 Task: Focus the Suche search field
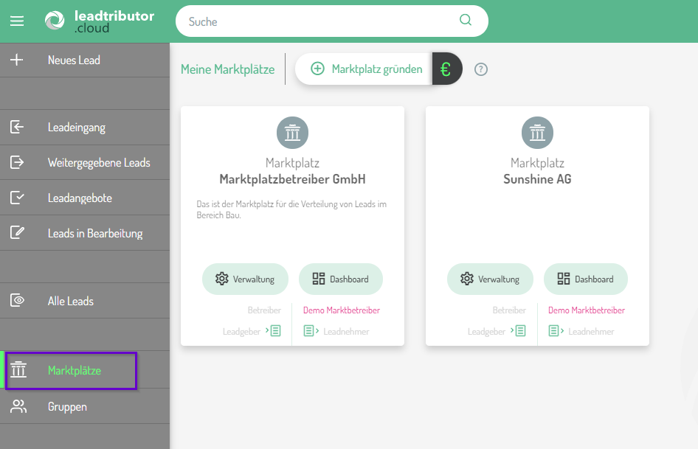click(317, 21)
